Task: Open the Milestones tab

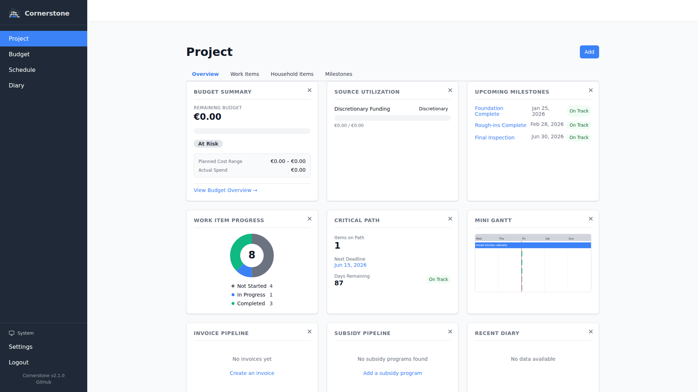Action: pyautogui.click(x=338, y=74)
